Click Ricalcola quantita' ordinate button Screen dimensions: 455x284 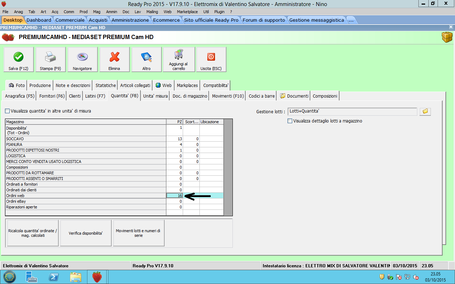pyautogui.click(x=33, y=233)
